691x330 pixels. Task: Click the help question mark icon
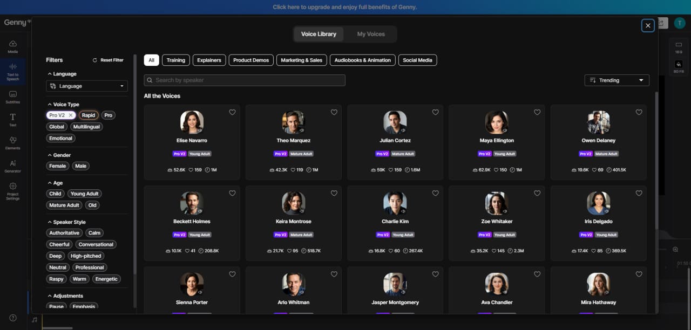click(13, 318)
